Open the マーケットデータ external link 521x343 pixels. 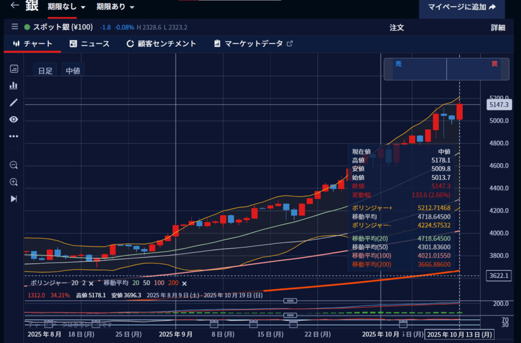click(x=253, y=44)
